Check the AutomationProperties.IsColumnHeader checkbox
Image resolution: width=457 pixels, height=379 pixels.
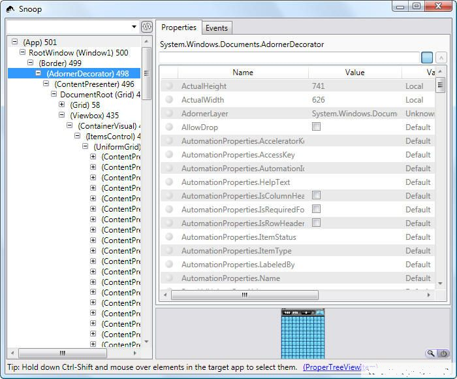(316, 195)
